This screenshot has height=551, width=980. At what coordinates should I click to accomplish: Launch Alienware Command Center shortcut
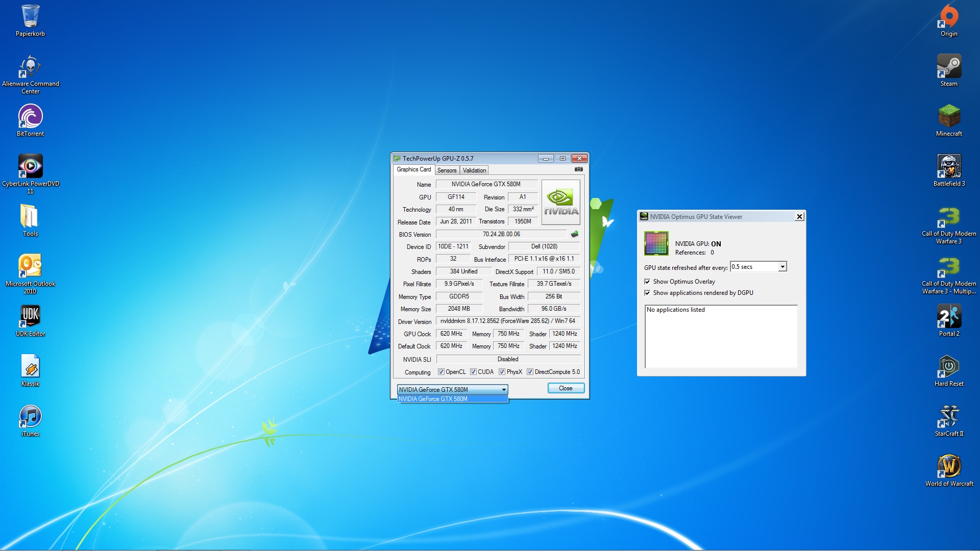click(30, 74)
